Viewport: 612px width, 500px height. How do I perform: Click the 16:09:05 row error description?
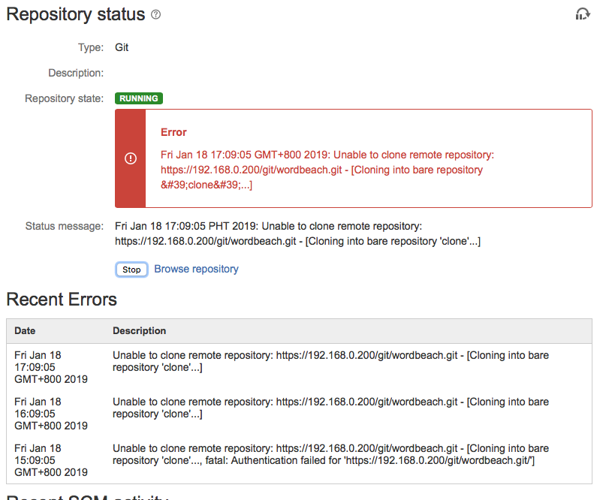(x=330, y=408)
